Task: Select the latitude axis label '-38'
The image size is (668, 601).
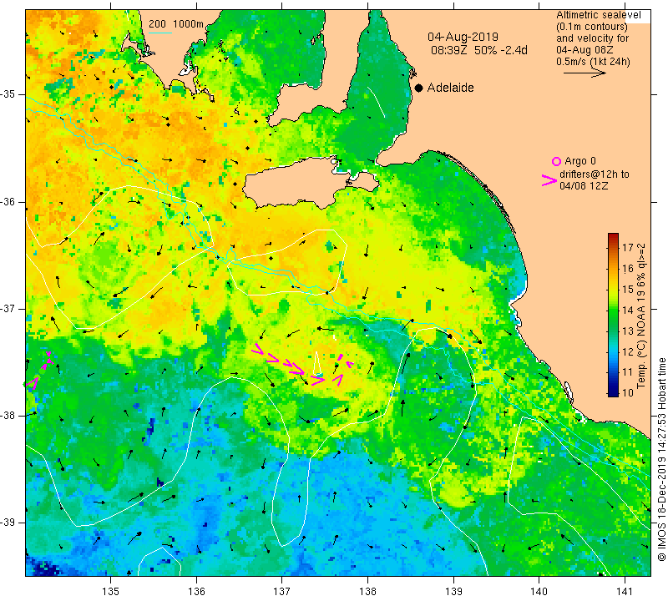Action: coord(8,416)
